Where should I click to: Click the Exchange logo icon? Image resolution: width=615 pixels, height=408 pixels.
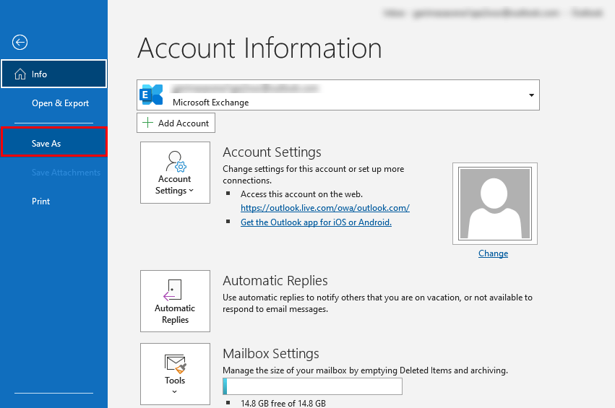[x=151, y=95]
